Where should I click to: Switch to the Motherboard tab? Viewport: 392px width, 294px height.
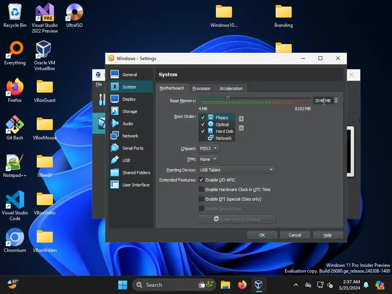coord(171,88)
